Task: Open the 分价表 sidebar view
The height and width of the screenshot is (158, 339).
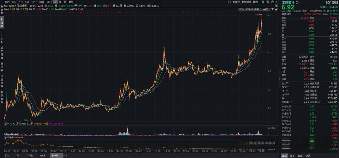Action: pos(2,67)
